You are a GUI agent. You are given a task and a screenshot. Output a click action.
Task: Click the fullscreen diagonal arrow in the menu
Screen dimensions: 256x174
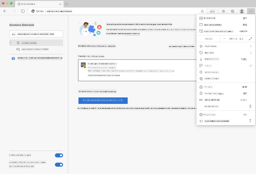pos(250,38)
